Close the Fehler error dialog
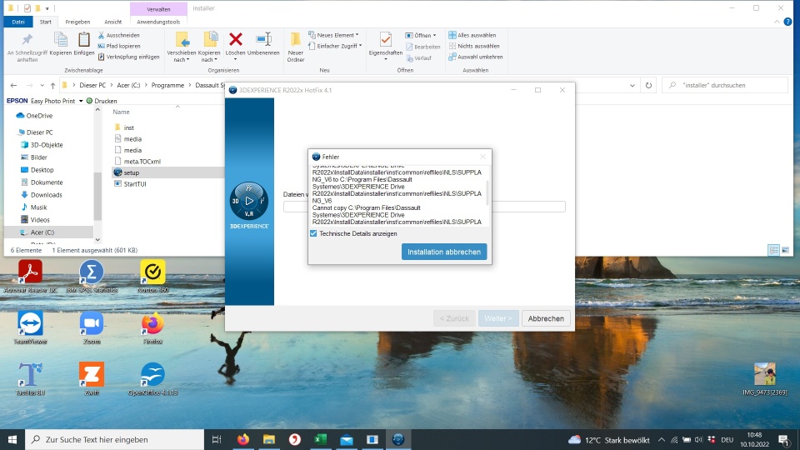This screenshot has width=800, height=450. click(x=482, y=157)
